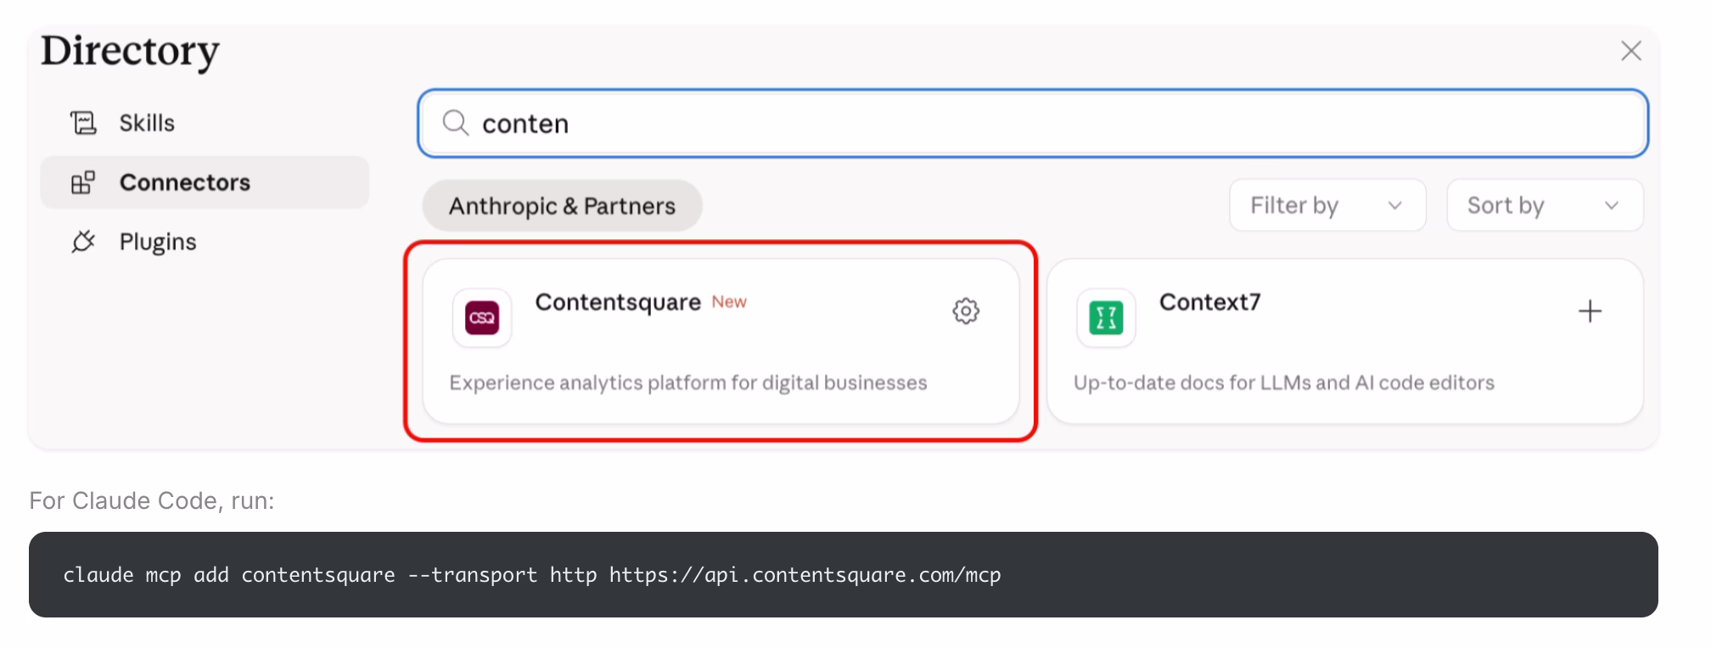Click the Skills scroll icon in sidebar
This screenshot has height=648, width=1711.
point(83,123)
